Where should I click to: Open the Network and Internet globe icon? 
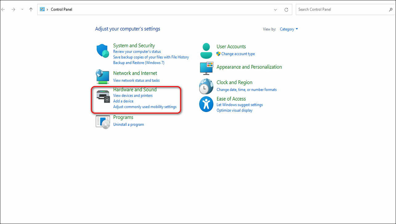coord(103,77)
